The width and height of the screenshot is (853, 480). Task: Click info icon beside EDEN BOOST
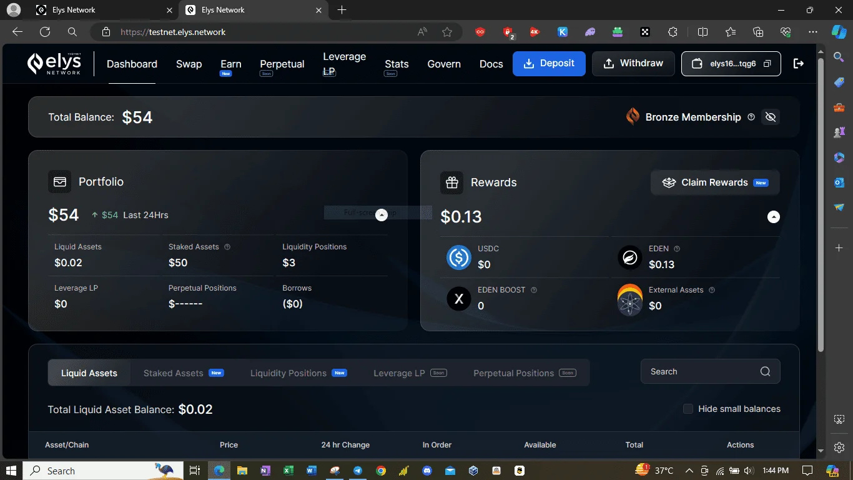click(x=534, y=290)
